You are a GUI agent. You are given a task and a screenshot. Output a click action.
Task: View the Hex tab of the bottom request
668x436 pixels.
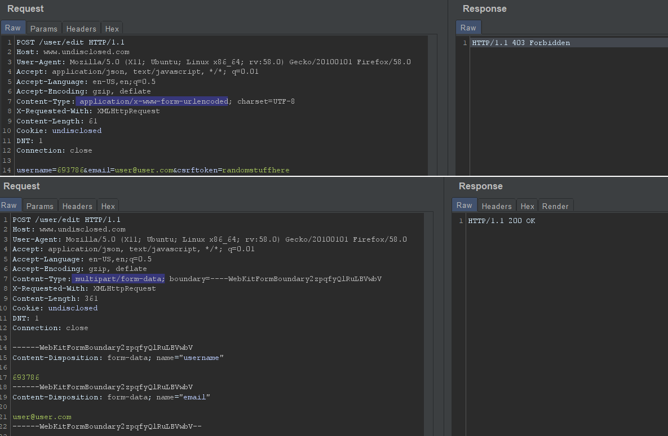pyautogui.click(x=108, y=206)
